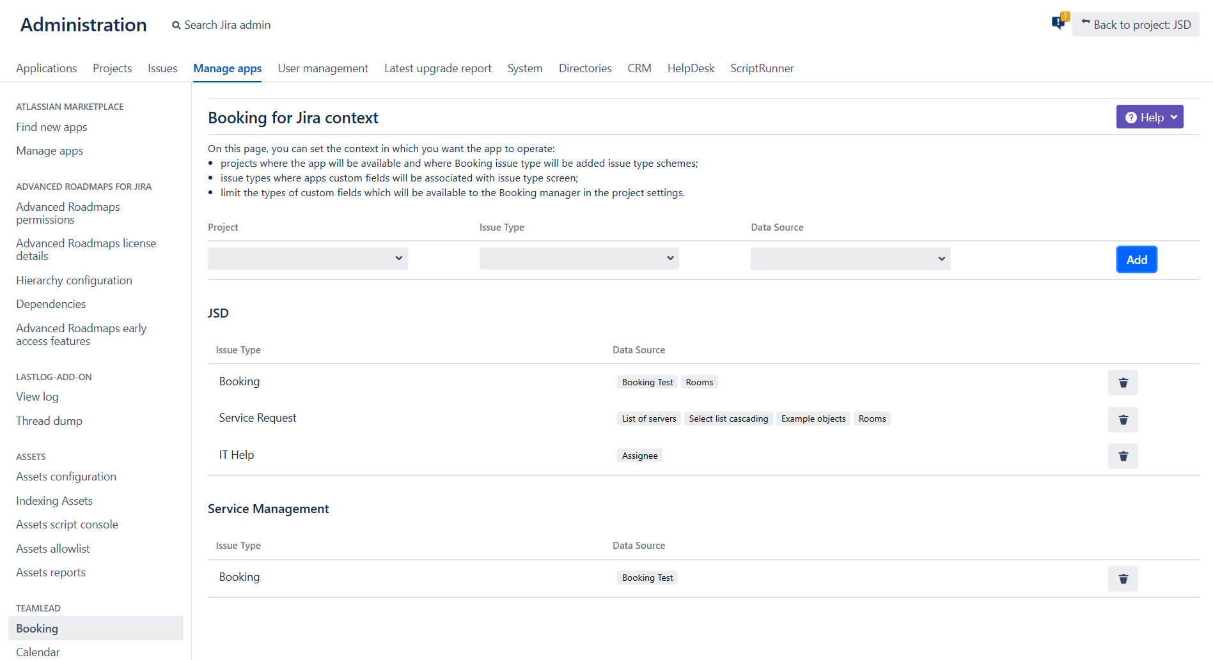1213x660 pixels.
Task: Open the Thread dump sidebar link
Action: (49, 421)
